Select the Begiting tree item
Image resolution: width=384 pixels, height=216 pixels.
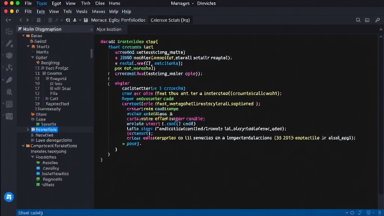coord(50,63)
